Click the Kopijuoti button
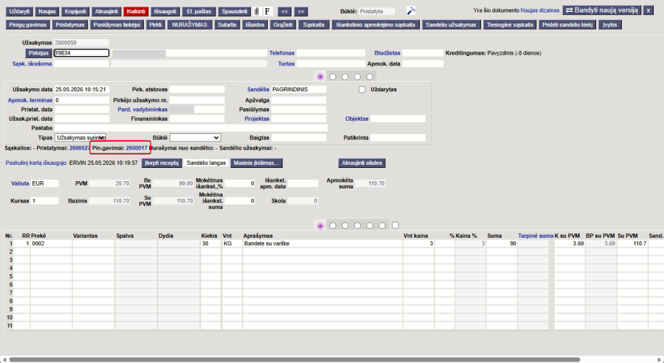This screenshot has width=664, height=363. click(x=75, y=11)
